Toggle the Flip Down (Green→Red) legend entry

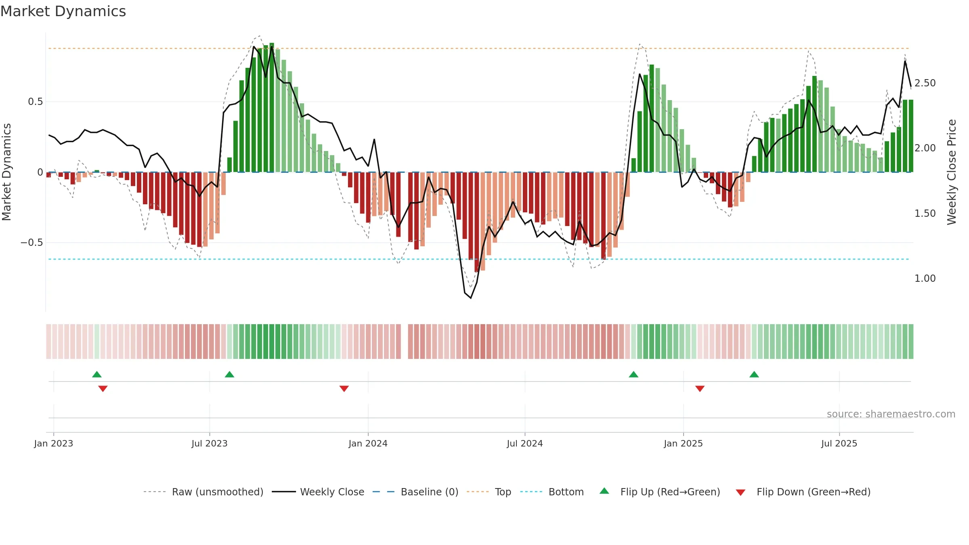[803, 492]
